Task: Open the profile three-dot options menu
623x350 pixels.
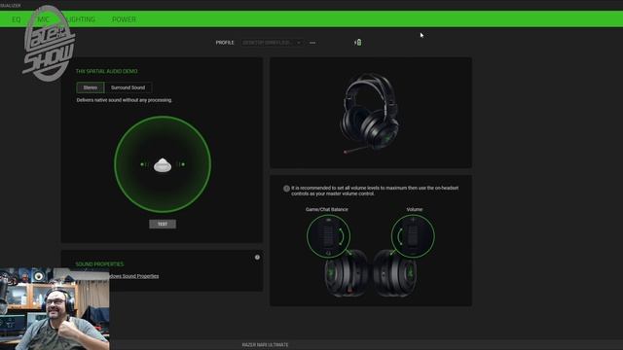Action: click(x=312, y=43)
